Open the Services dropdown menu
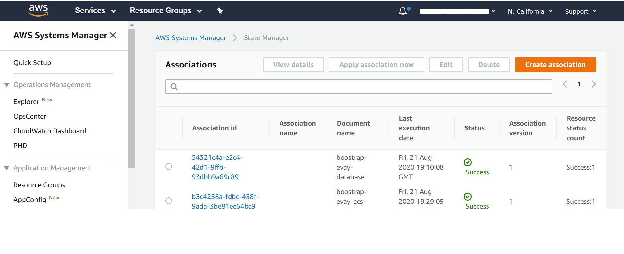Viewport: 624px width, 254px height. tap(95, 11)
